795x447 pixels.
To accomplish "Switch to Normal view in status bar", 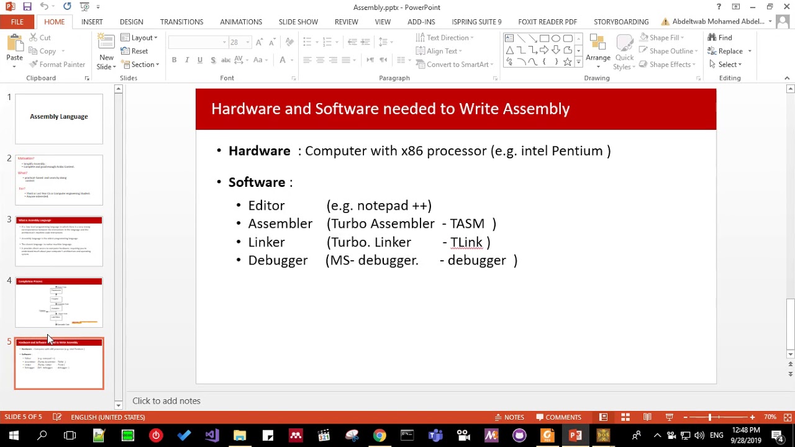I will 603,417.
